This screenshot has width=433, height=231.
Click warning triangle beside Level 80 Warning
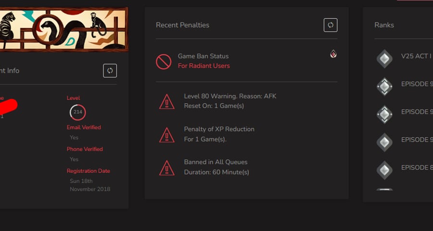(167, 102)
